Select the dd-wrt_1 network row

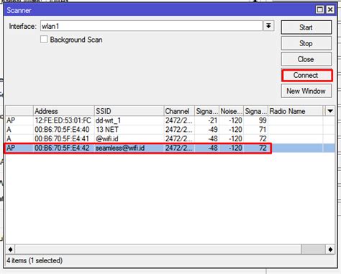170,120
